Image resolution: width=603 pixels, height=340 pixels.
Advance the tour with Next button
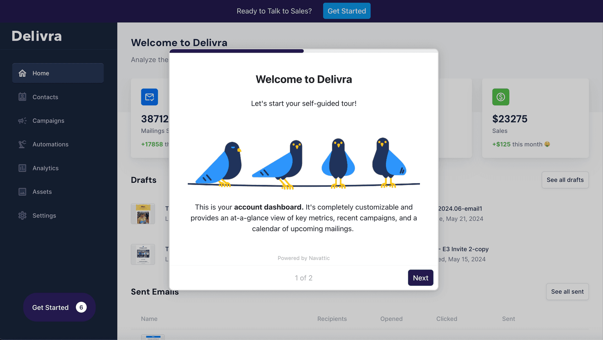pos(421,278)
